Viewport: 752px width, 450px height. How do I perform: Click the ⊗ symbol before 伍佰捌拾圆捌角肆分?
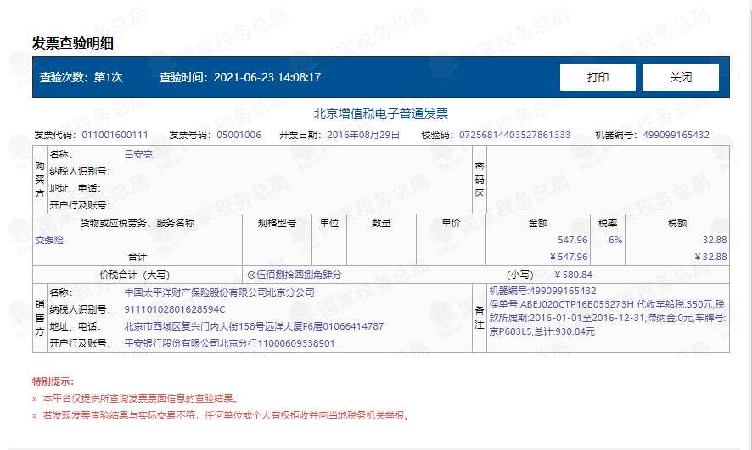pos(251,275)
